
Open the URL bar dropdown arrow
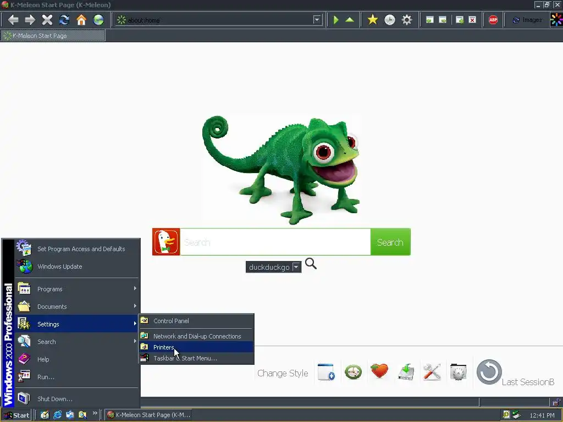click(317, 20)
